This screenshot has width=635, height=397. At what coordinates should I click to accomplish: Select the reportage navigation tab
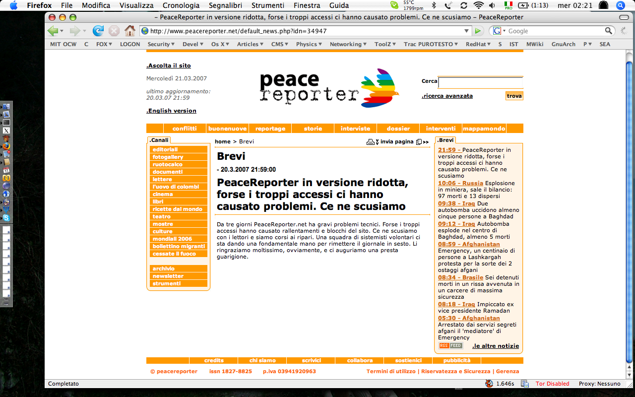point(270,129)
